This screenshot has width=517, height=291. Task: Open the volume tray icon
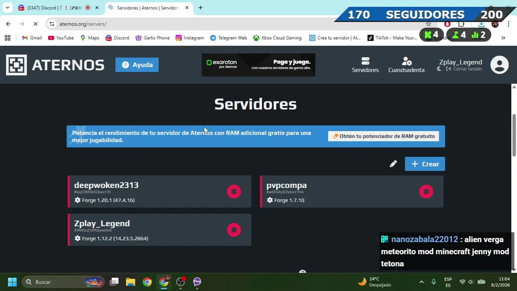tap(470, 282)
